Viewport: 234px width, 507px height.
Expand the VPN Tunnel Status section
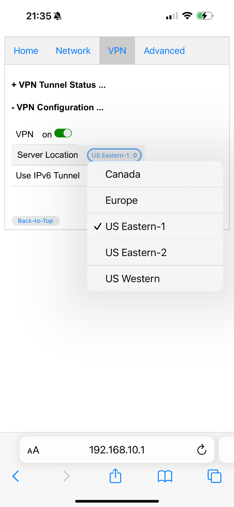click(x=59, y=85)
